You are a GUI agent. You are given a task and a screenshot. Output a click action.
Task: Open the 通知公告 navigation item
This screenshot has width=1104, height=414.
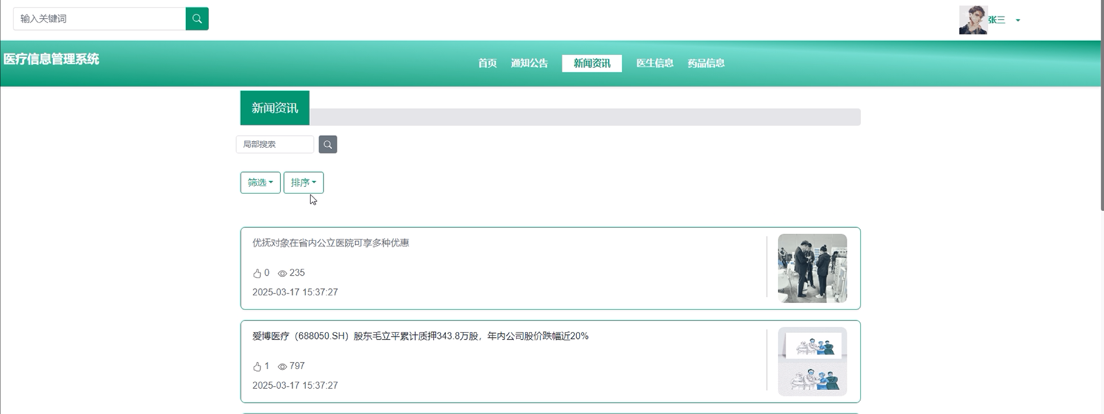click(529, 63)
